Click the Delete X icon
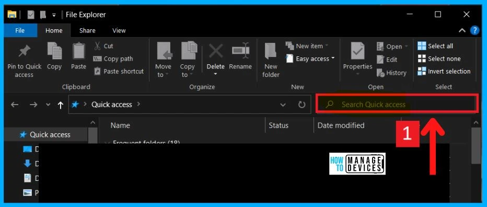487x207 pixels. (x=216, y=52)
